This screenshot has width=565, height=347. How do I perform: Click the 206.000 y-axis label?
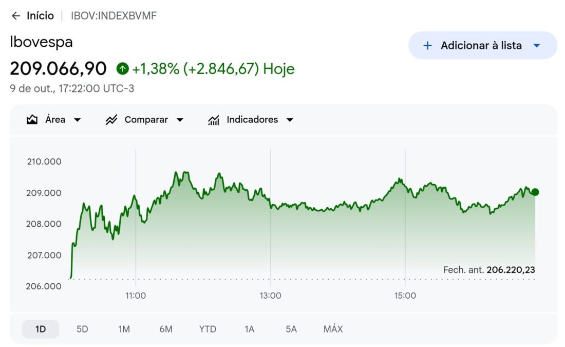click(x=44, y=286)
